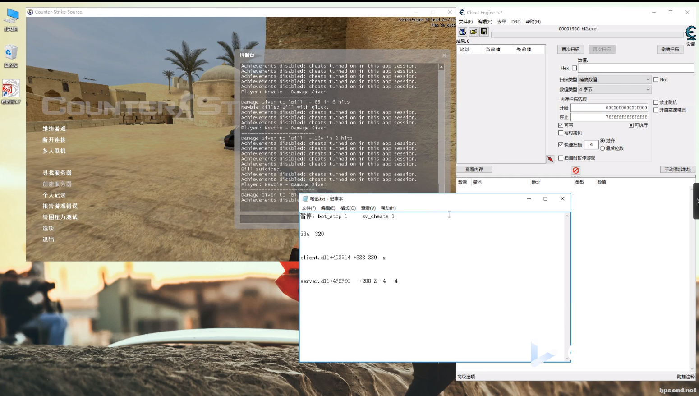The width and height of the screenshot is (699, 396).
Task: Open the process list icon in Cheat Engine
Action: pyautogui.click(x=462, y=32)
